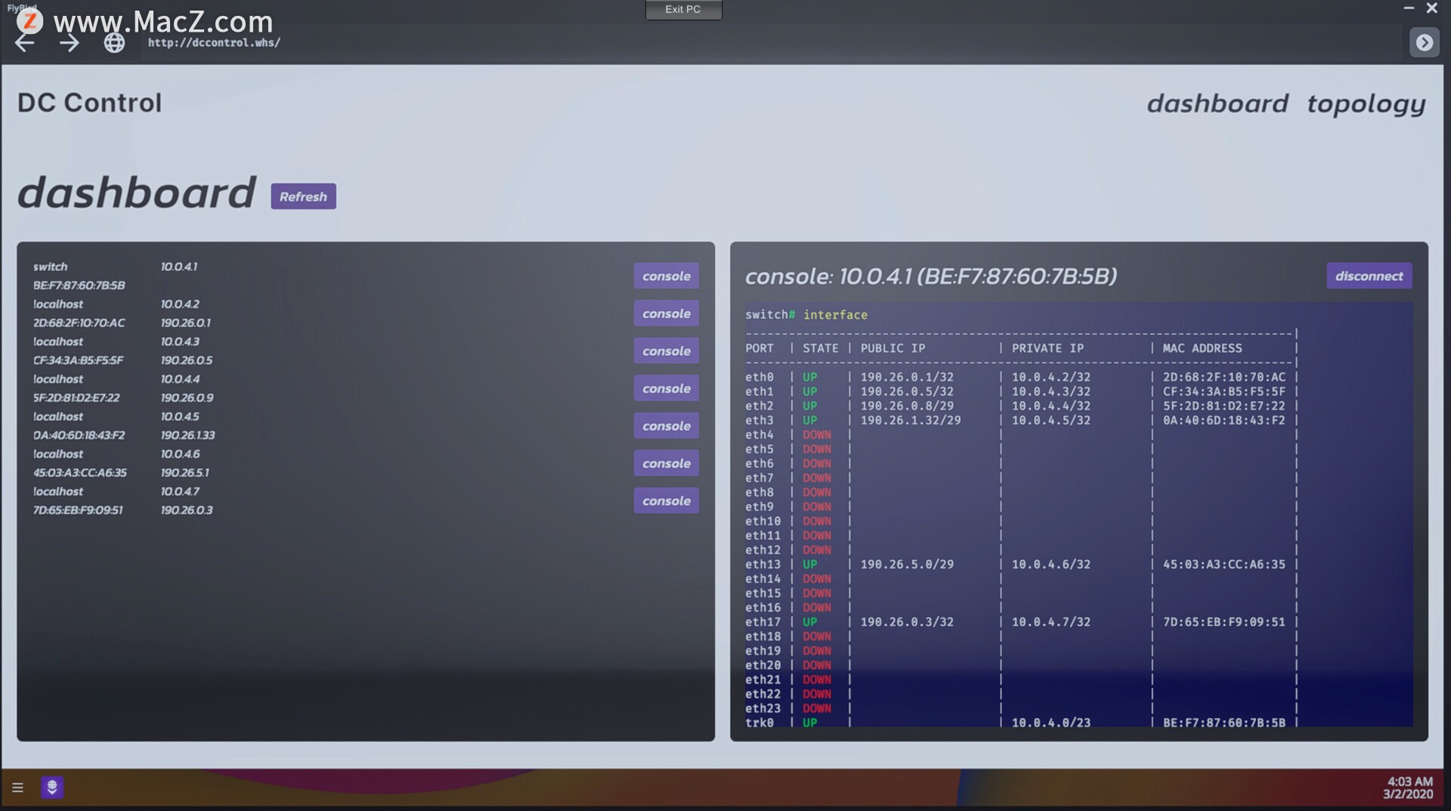
Task: Go back with the browser back arrow
Action: pos(25,43)
